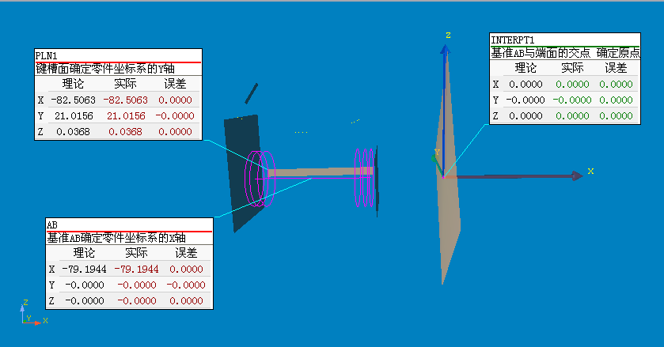Click the 实际 header in AB table
Screen dimensions: 664x347
[136, 253]
